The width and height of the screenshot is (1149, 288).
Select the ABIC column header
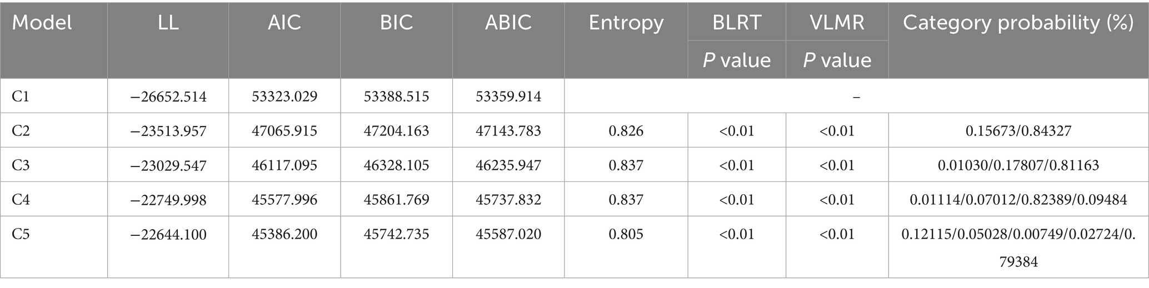click(508, 23)
